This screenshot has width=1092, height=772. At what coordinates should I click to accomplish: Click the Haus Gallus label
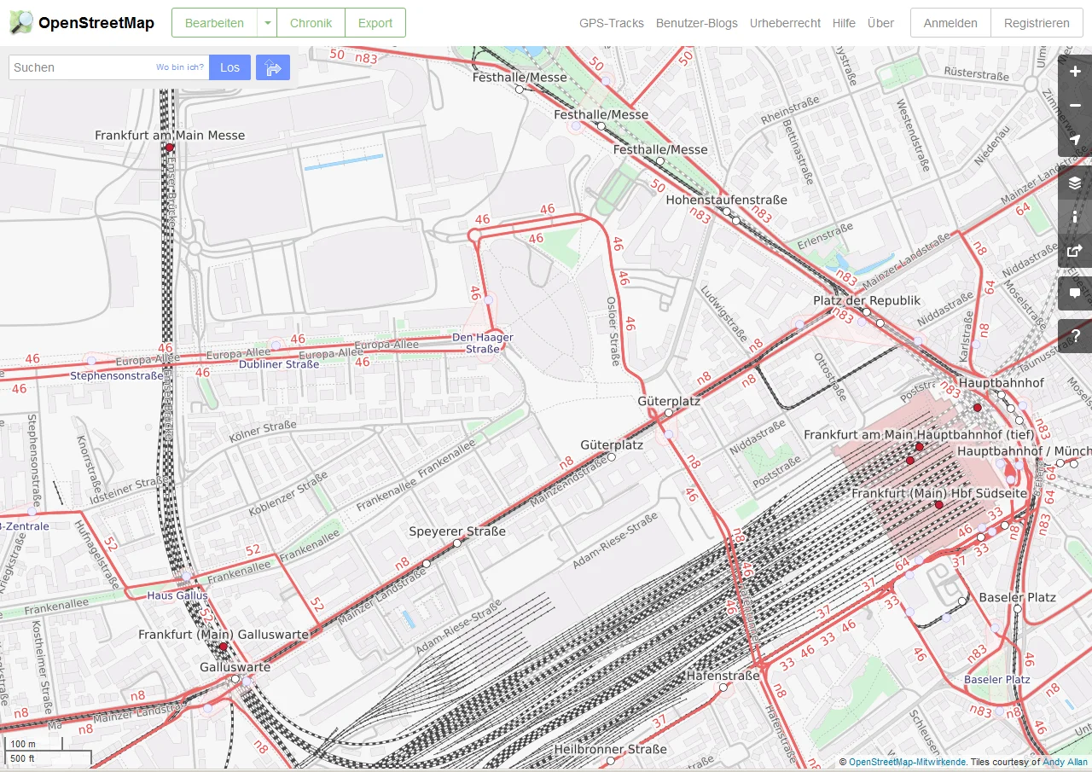pyautogui.click(x=177, y=595)
